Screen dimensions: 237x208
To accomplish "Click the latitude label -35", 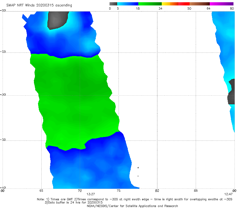I will coord(3,140).
